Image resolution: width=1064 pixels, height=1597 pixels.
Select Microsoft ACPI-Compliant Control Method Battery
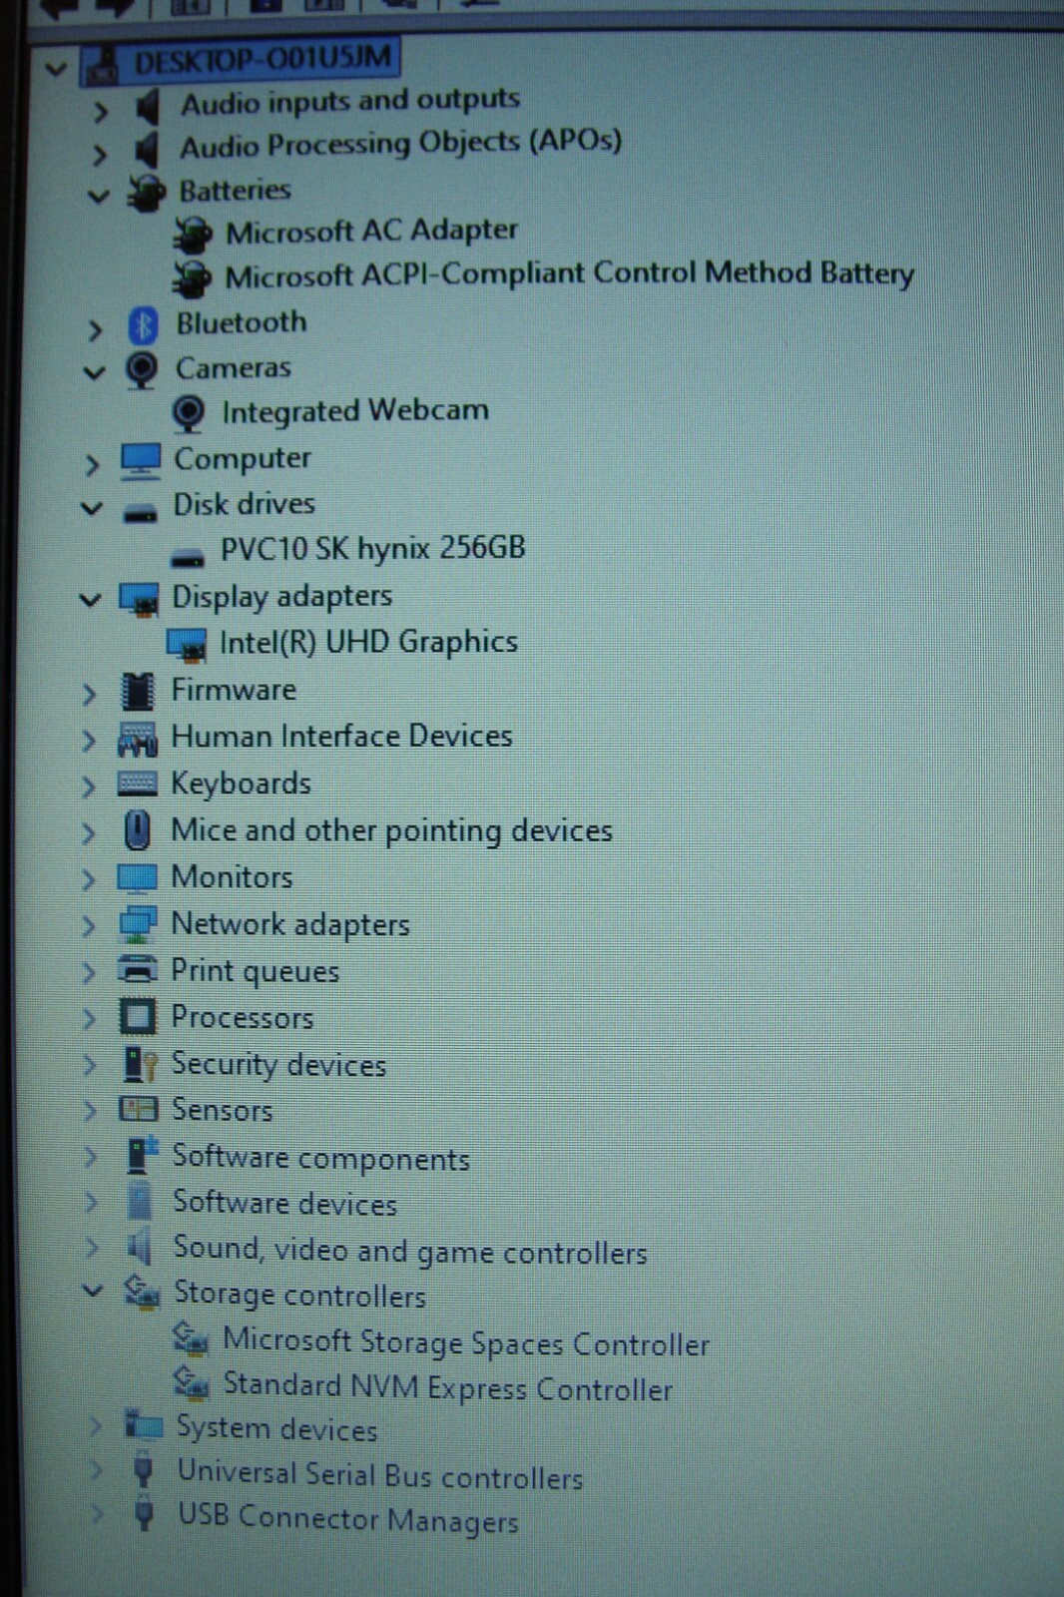pos(569,273)
